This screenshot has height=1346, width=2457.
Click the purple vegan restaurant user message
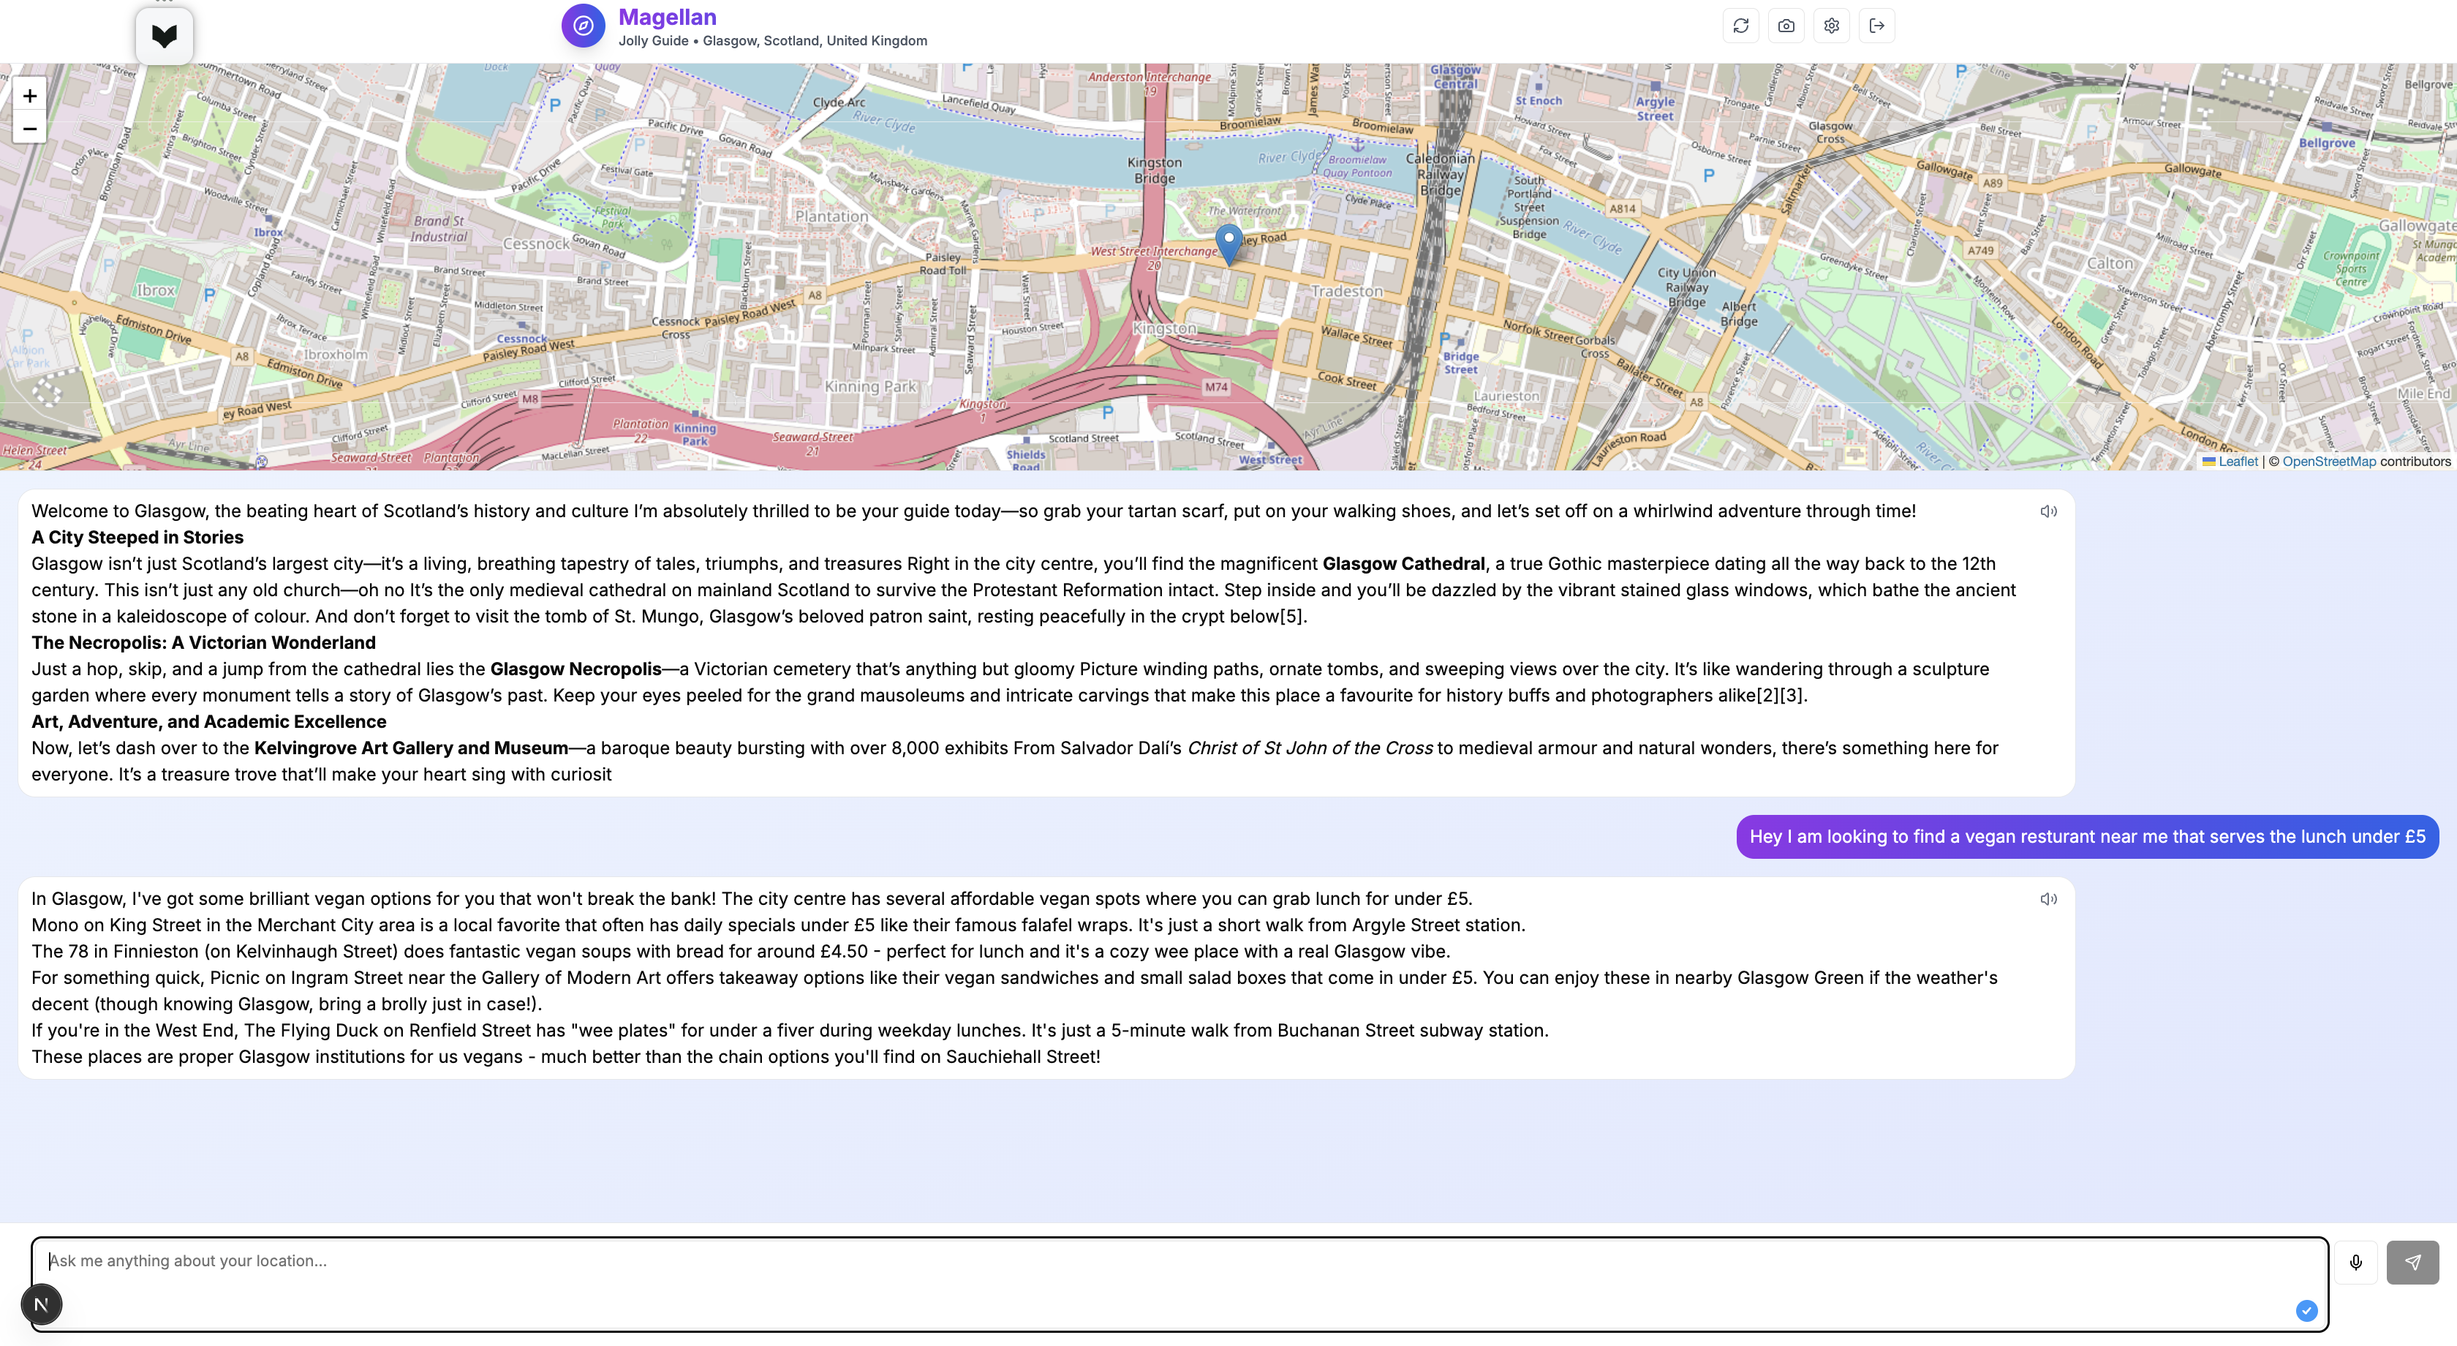point(2087,837)
